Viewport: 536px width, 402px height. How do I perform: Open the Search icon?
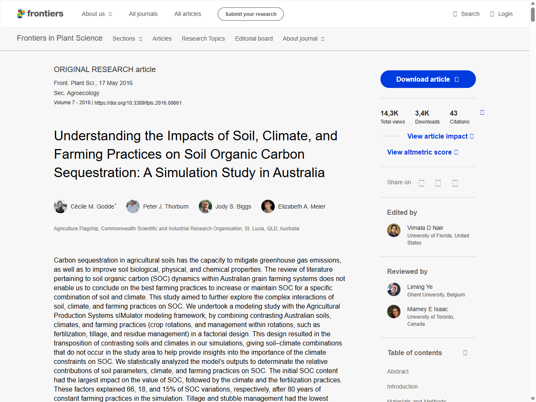454,14
